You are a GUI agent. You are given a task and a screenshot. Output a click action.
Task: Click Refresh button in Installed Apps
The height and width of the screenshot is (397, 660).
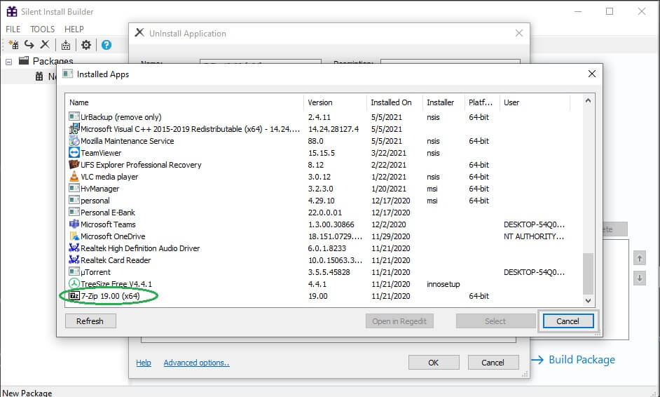pos(90,321)
